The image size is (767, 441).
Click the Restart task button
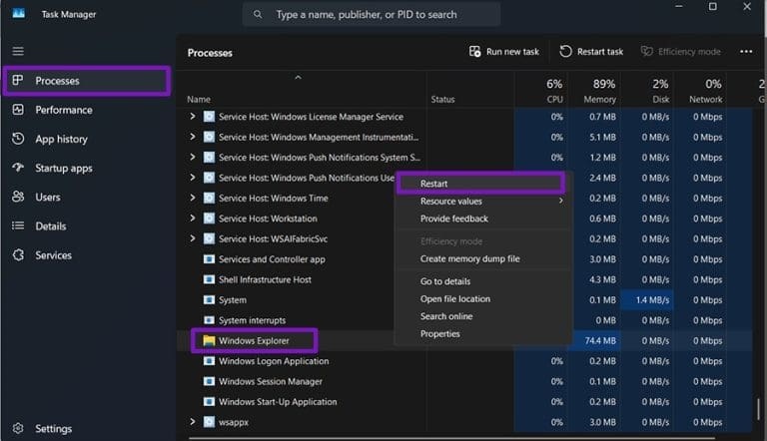pos(591,51)
